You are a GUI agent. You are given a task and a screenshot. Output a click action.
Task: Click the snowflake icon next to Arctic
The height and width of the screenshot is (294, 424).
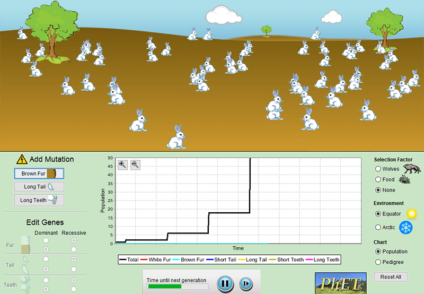(406, 228)
